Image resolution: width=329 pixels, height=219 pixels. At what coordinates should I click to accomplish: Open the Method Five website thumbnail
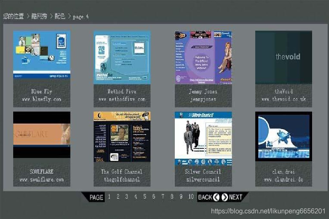[122, 57]
